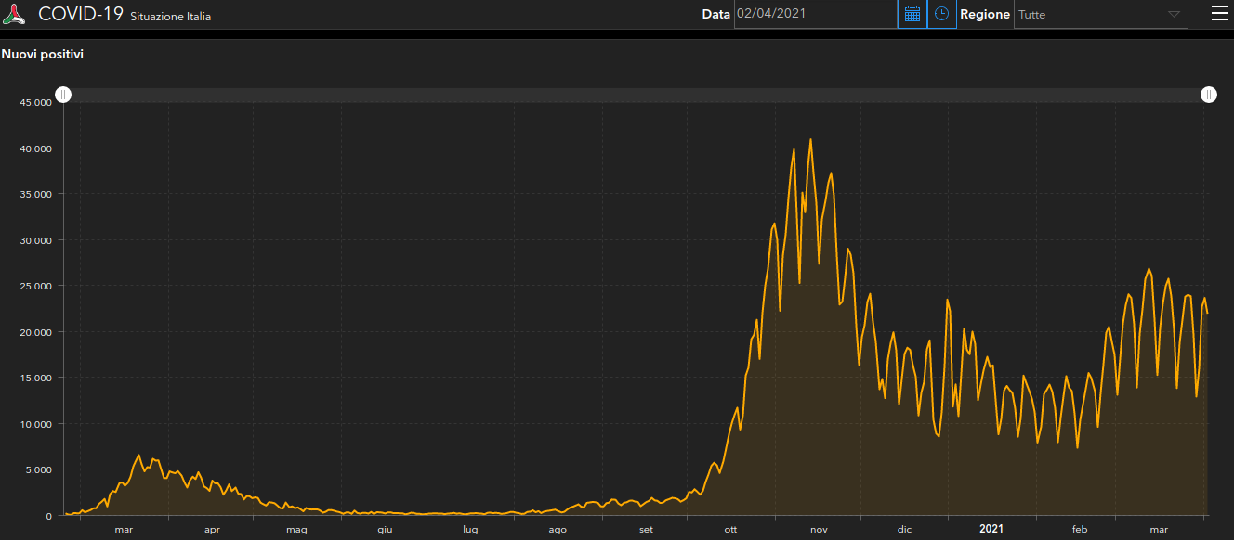Click the middle of the range slider track

click(x=636, y=95)
